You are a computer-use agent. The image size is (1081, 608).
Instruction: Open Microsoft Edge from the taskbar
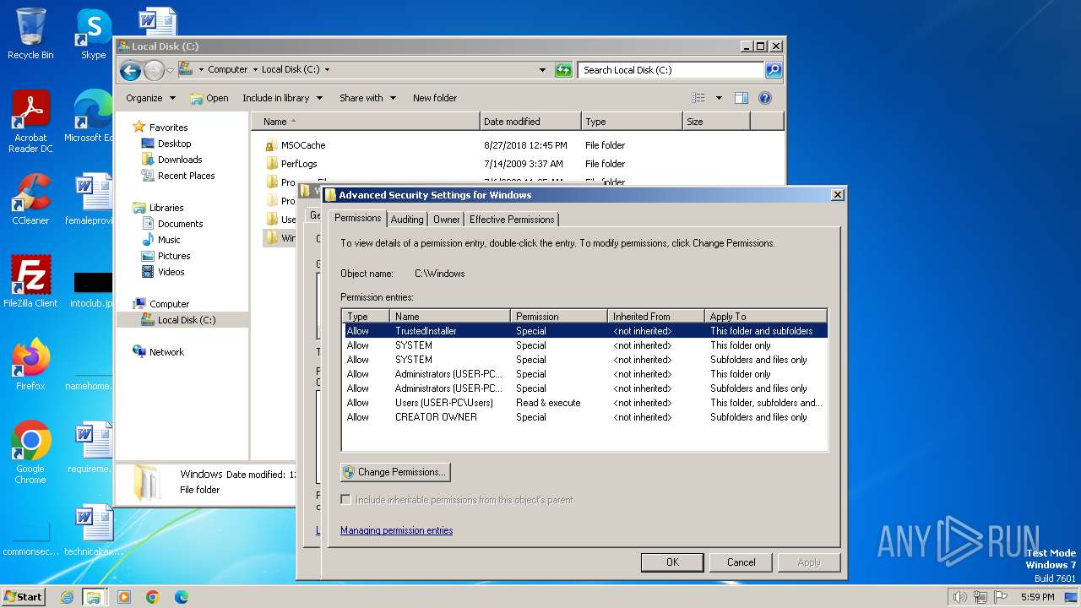(x=181, y=597)
